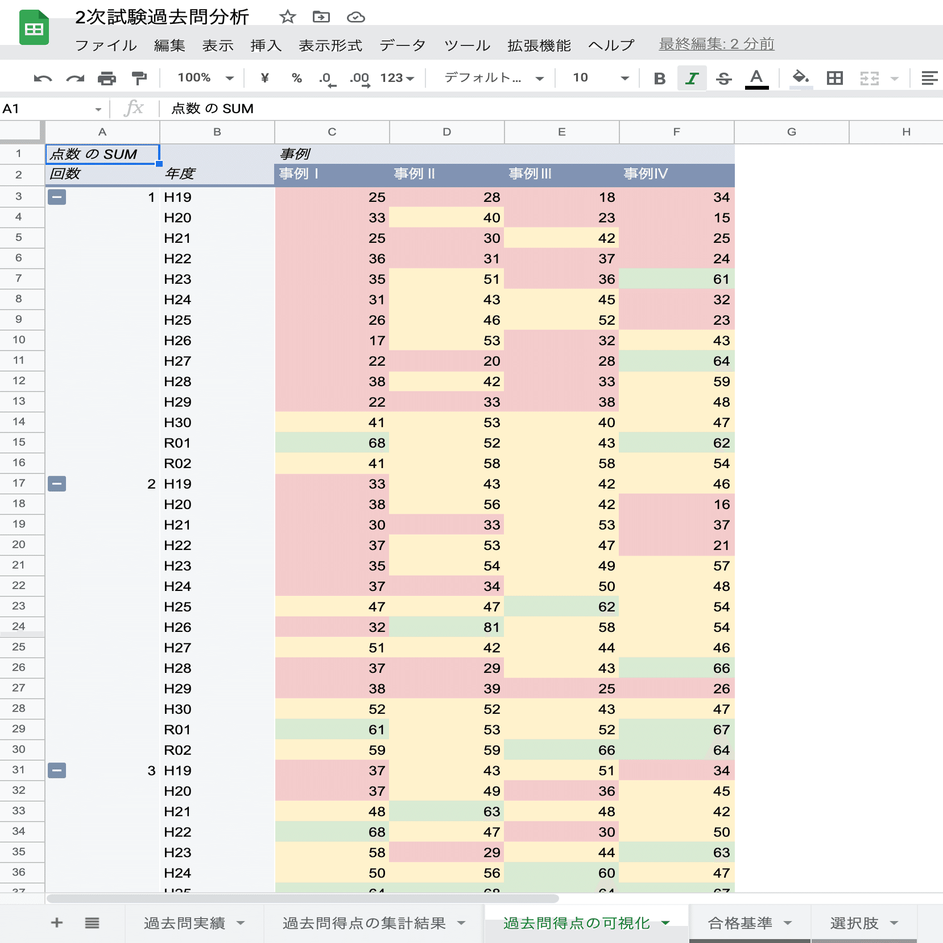This screenshot has height=943, width=943.
Task: Format as currency yen
Action: click(264, 78)
